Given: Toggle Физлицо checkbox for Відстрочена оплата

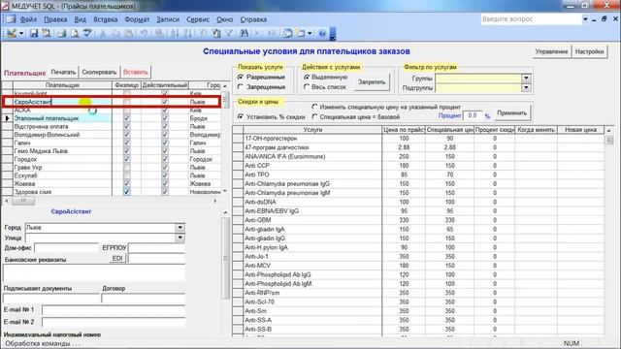Looking at the screenshot, I should coord(127,127).
